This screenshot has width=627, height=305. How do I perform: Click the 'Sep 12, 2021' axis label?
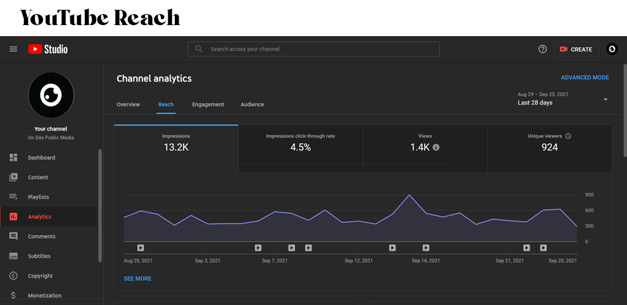pos(358,260)
